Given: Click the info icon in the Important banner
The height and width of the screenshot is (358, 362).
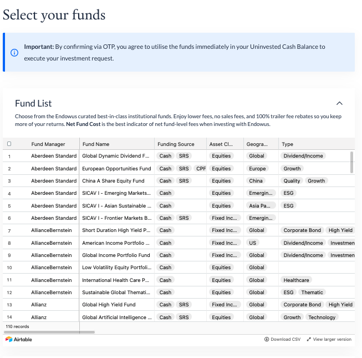Looking at the screenshot, I should 14,53.
